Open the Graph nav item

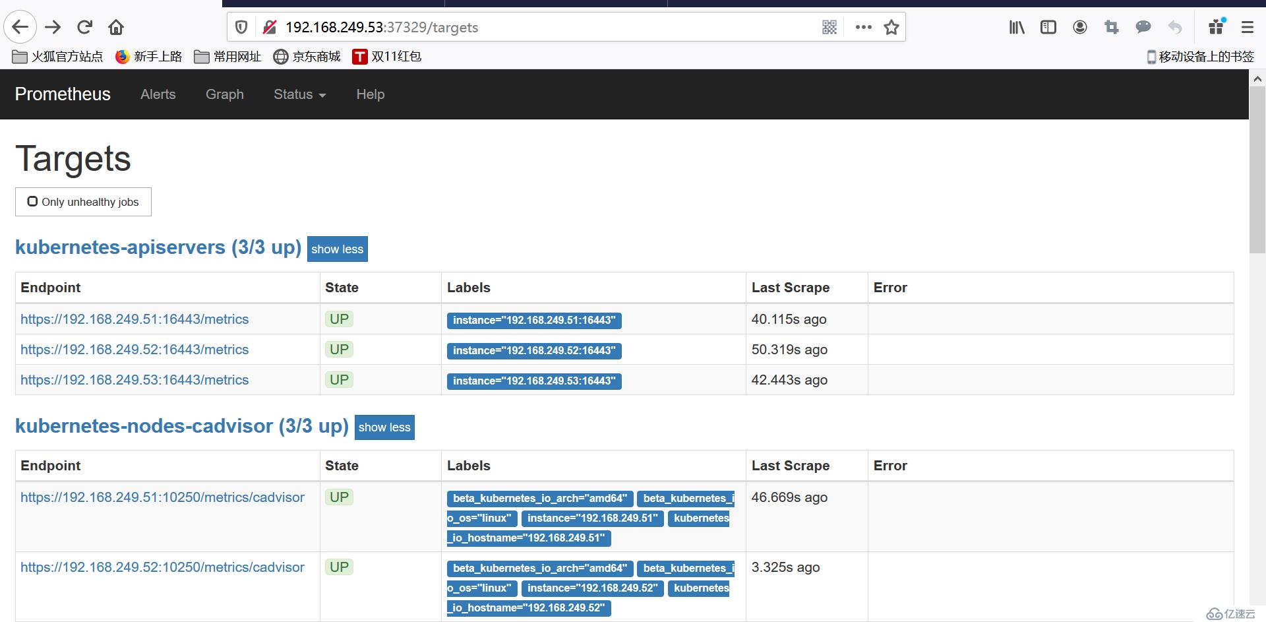(x=225, y=94)
